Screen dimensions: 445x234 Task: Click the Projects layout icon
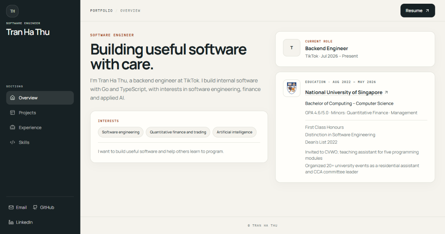13,113
